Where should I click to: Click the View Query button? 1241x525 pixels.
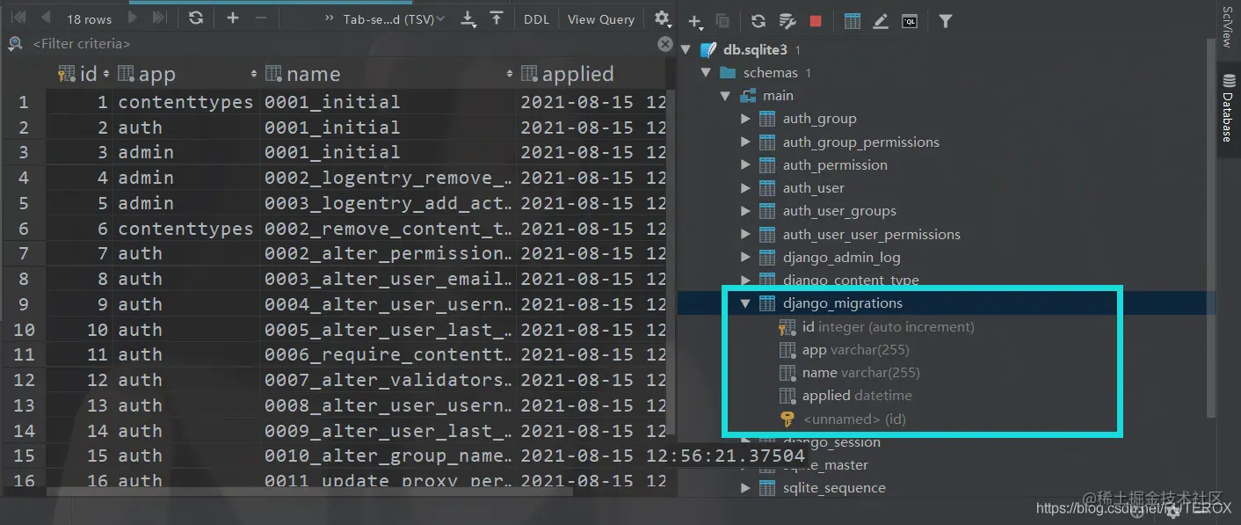tap(601, 18)
